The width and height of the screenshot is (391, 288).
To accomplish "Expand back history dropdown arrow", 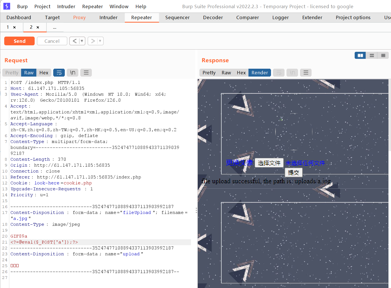I will pyautogui.click(x=82, y=41).
